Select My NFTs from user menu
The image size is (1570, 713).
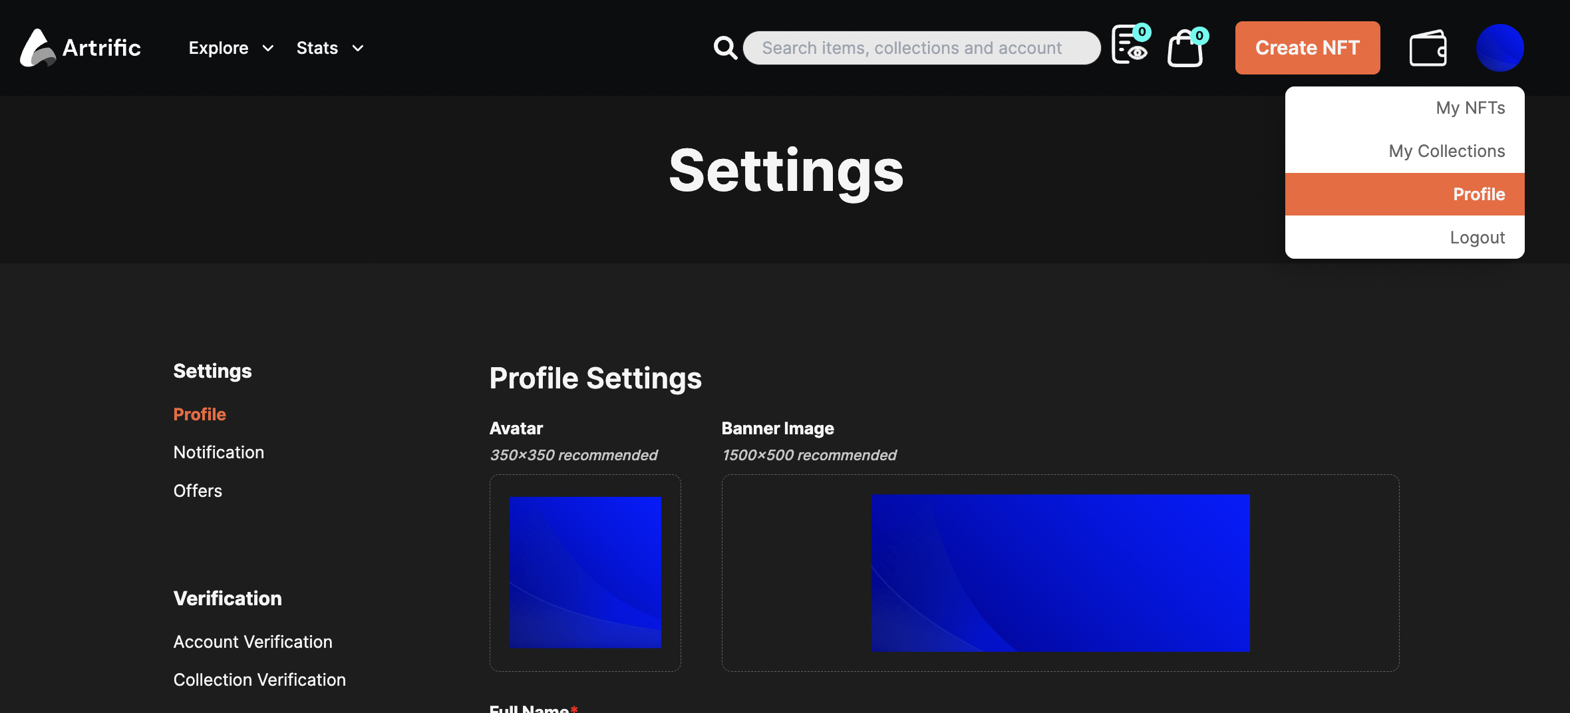click(1470, 108)
